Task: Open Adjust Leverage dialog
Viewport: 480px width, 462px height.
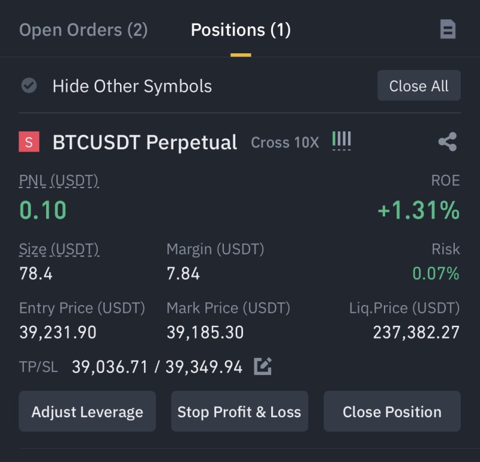Action: point(87,411)
